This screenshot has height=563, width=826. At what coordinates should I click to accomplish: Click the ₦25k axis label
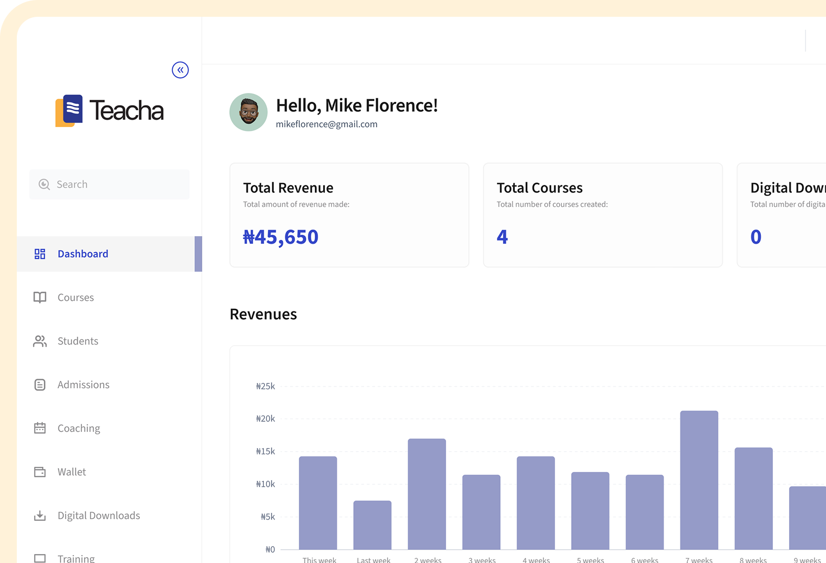265,387
